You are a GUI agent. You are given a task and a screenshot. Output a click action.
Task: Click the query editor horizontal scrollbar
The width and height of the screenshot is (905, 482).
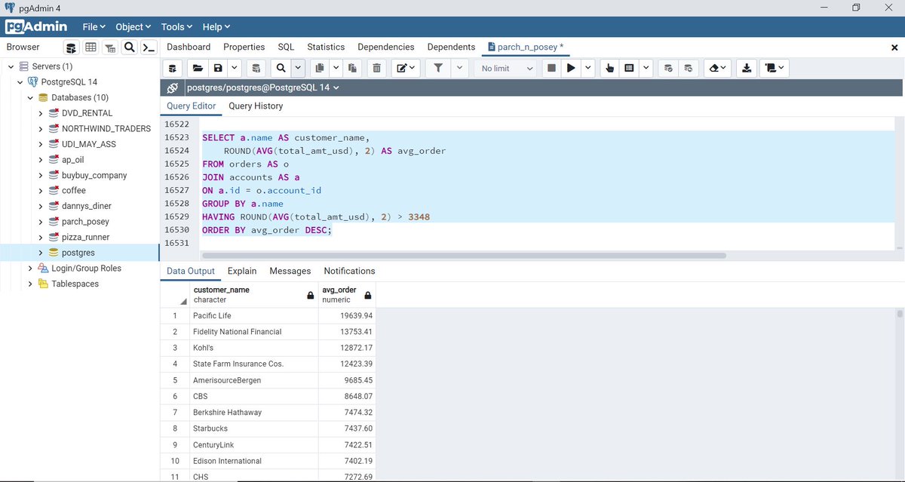pyautogui.click(x=462, y=256)
